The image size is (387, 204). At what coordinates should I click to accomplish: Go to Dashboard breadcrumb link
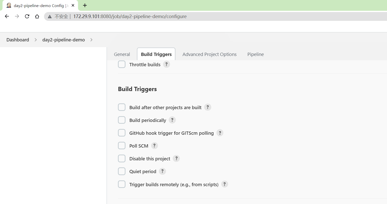(x=18, y=40)
